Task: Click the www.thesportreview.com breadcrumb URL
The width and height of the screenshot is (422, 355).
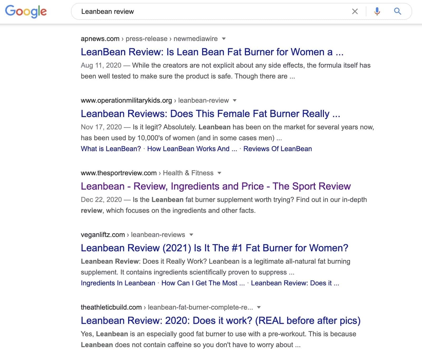Action: click(147, 173)
